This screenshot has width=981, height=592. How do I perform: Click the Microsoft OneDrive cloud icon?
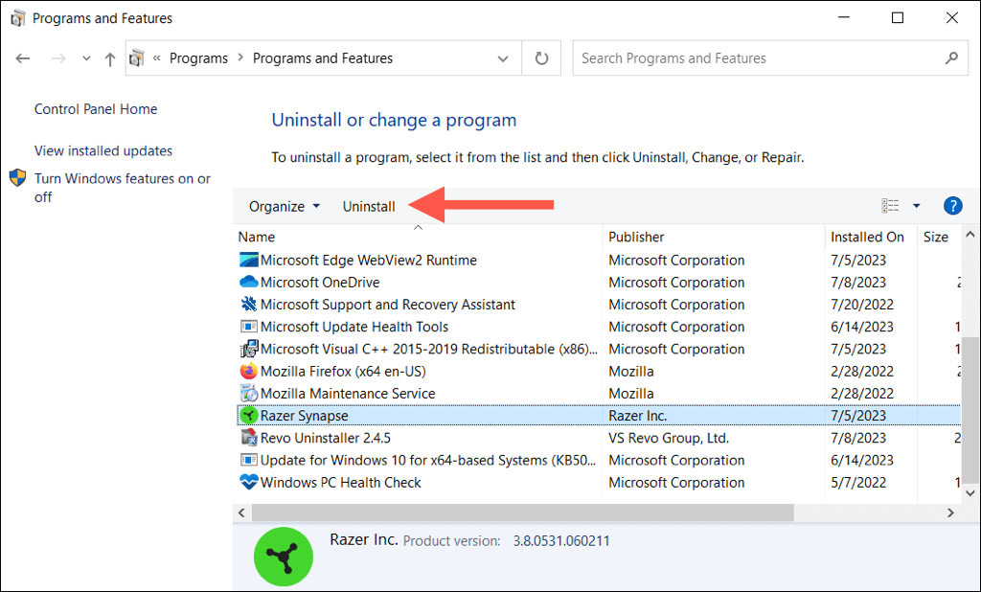248,283
